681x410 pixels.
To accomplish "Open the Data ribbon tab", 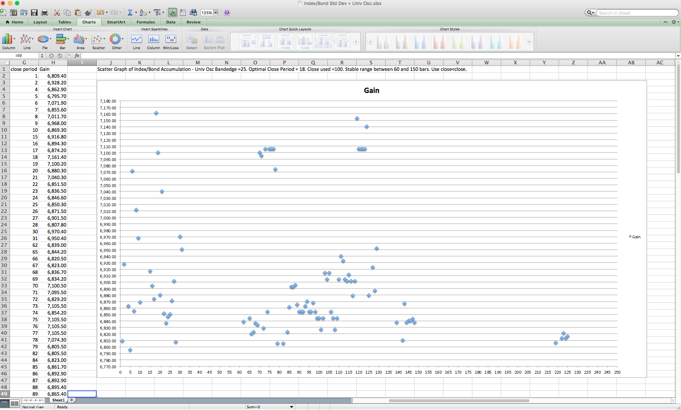I will tap(171, 22).
